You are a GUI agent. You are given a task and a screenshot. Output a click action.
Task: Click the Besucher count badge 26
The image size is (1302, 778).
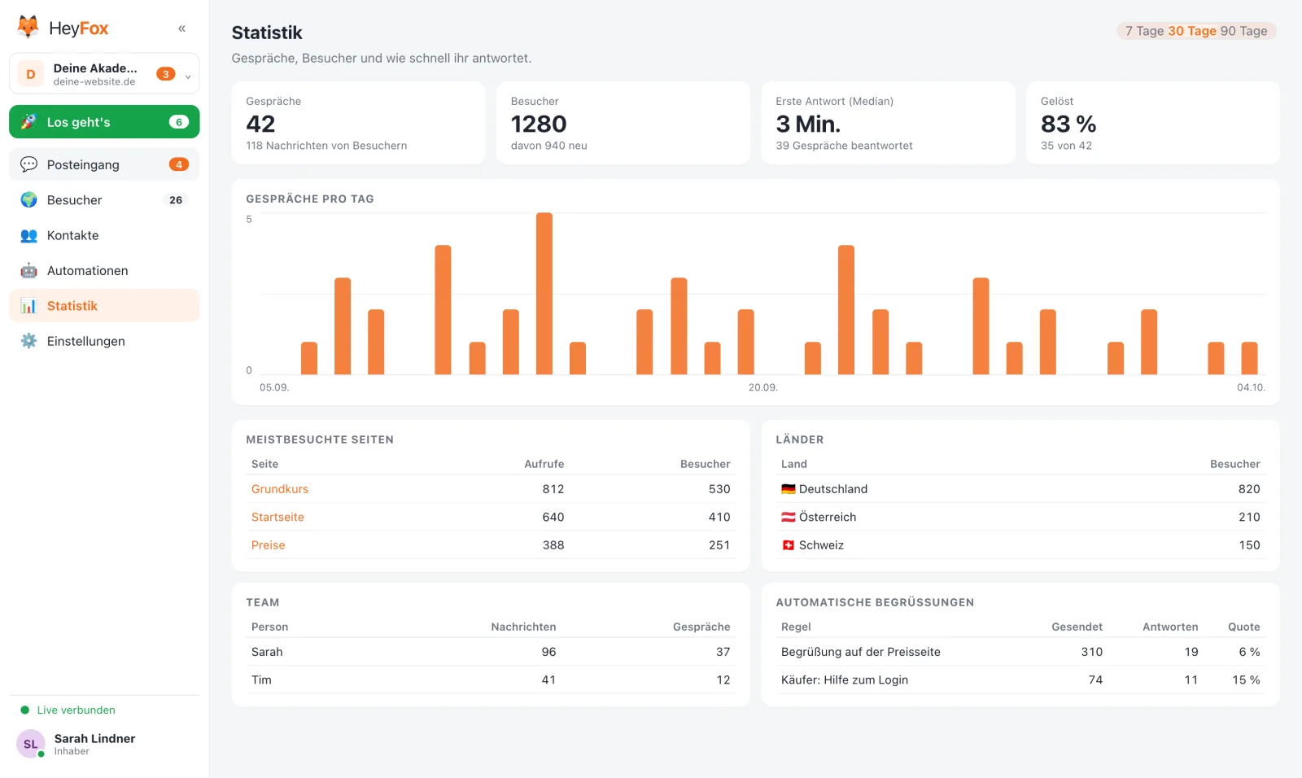tap(176, 200)
